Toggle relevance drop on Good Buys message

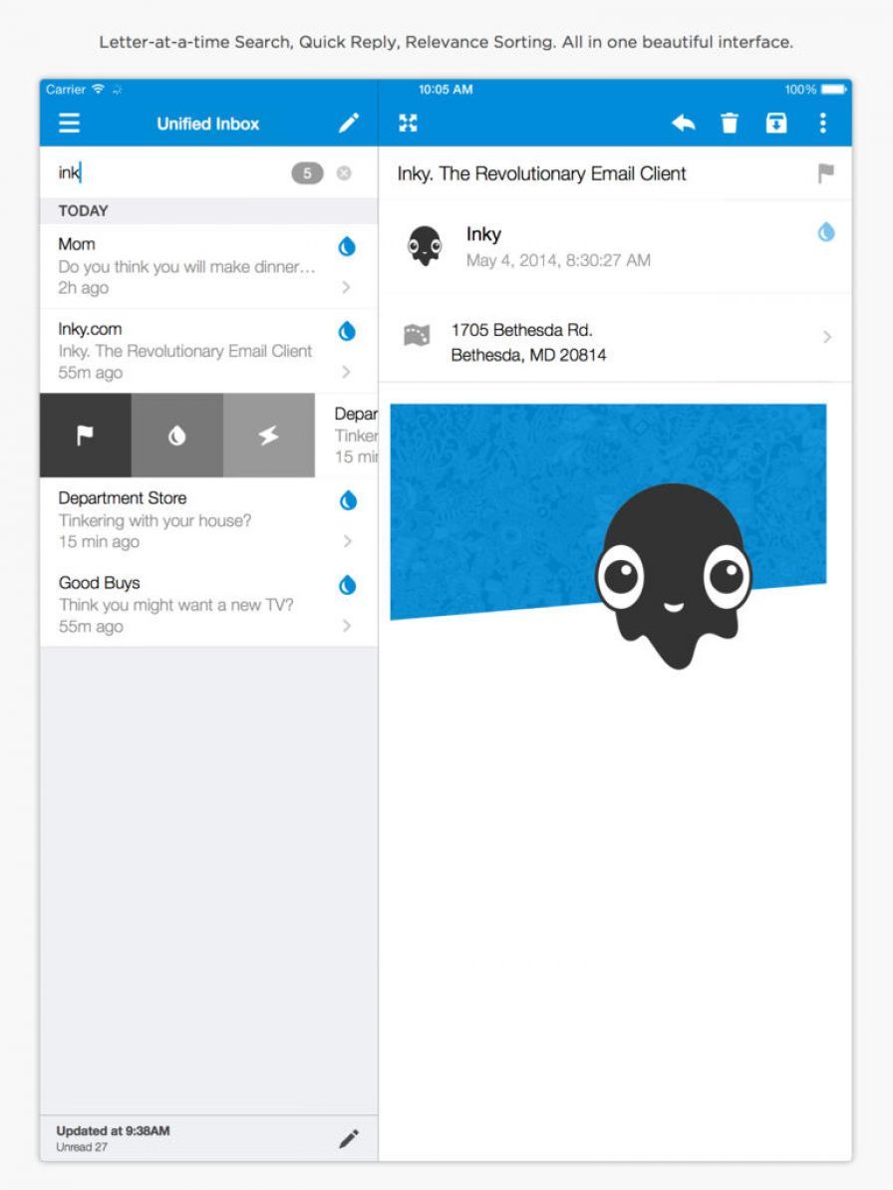click(x=347, y=586)
